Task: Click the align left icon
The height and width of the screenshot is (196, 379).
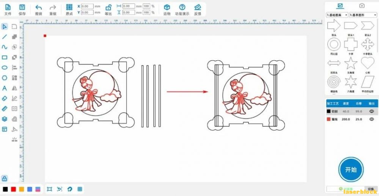Action: 14,67
